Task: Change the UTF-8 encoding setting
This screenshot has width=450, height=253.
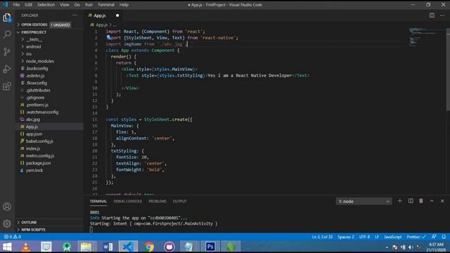Action: [364, 237]
